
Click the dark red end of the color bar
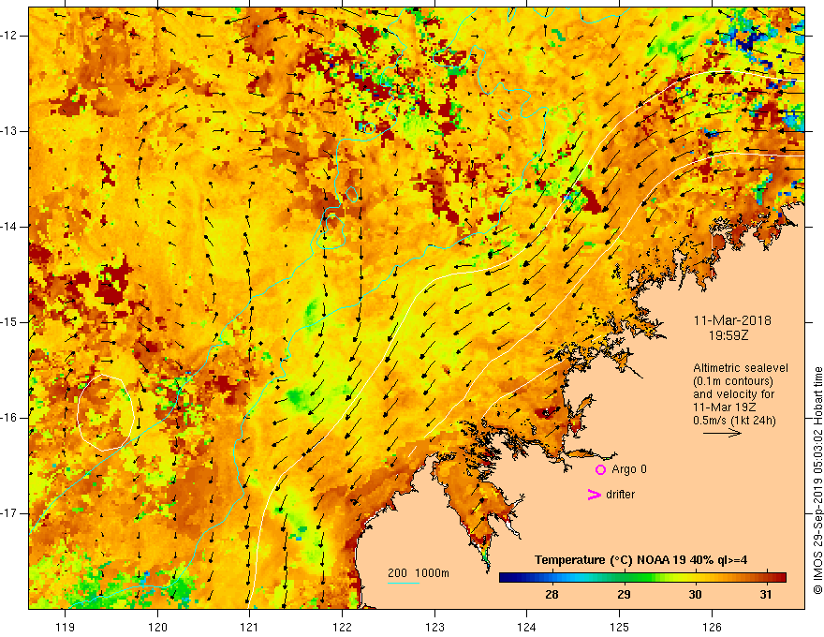782,578
